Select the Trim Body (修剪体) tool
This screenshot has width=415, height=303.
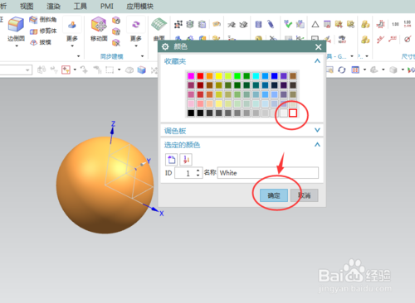[43, 31]
